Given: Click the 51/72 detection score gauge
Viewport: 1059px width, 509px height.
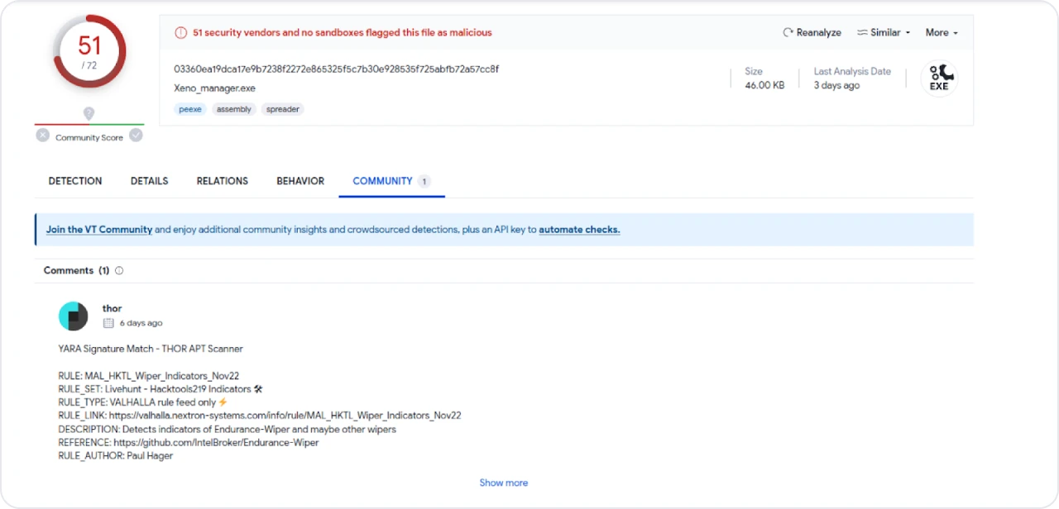Looking at the screenshot, I should [x=89, y=51].
